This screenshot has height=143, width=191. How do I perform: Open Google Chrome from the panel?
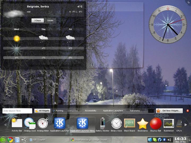click(10, 140)
